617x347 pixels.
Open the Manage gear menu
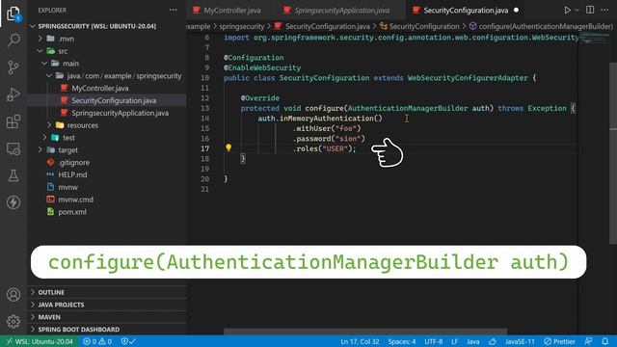pos(13,322)
